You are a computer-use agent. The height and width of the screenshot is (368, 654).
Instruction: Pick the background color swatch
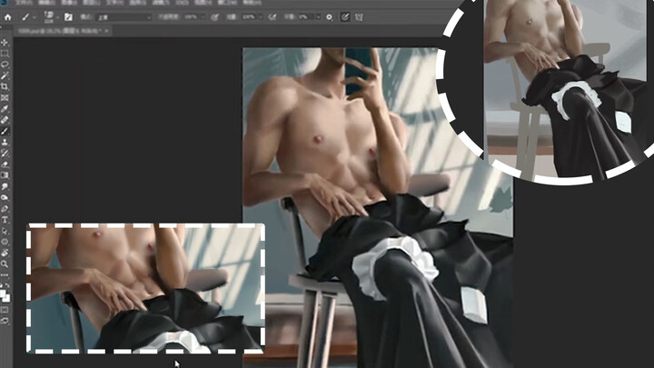[6, 298]
